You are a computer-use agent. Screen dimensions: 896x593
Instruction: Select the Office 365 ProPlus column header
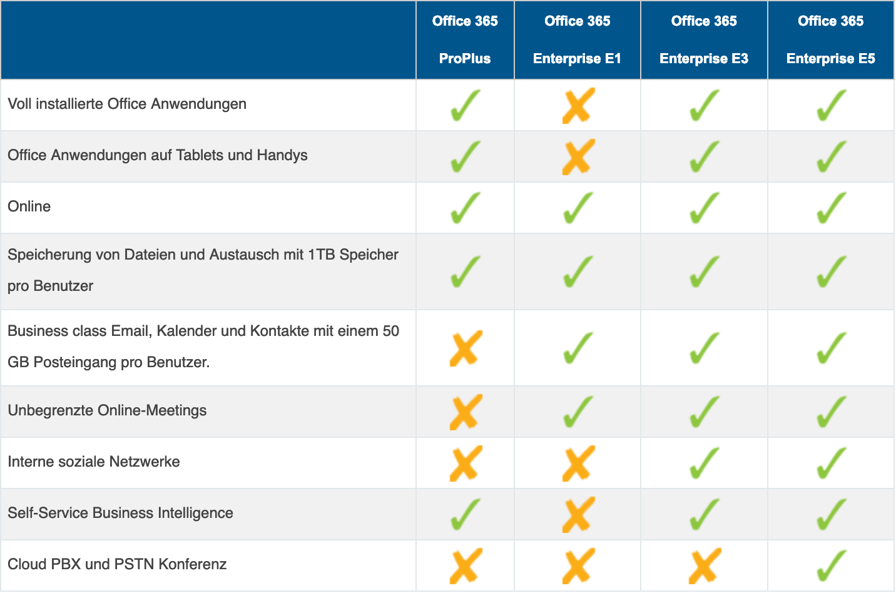[465, 40]
